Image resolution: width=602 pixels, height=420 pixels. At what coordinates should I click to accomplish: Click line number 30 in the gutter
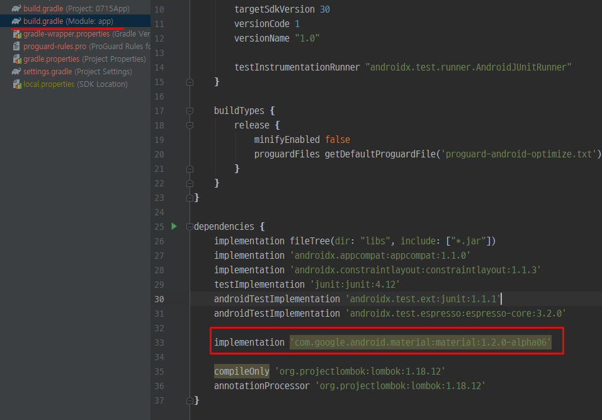coord(159,299)
